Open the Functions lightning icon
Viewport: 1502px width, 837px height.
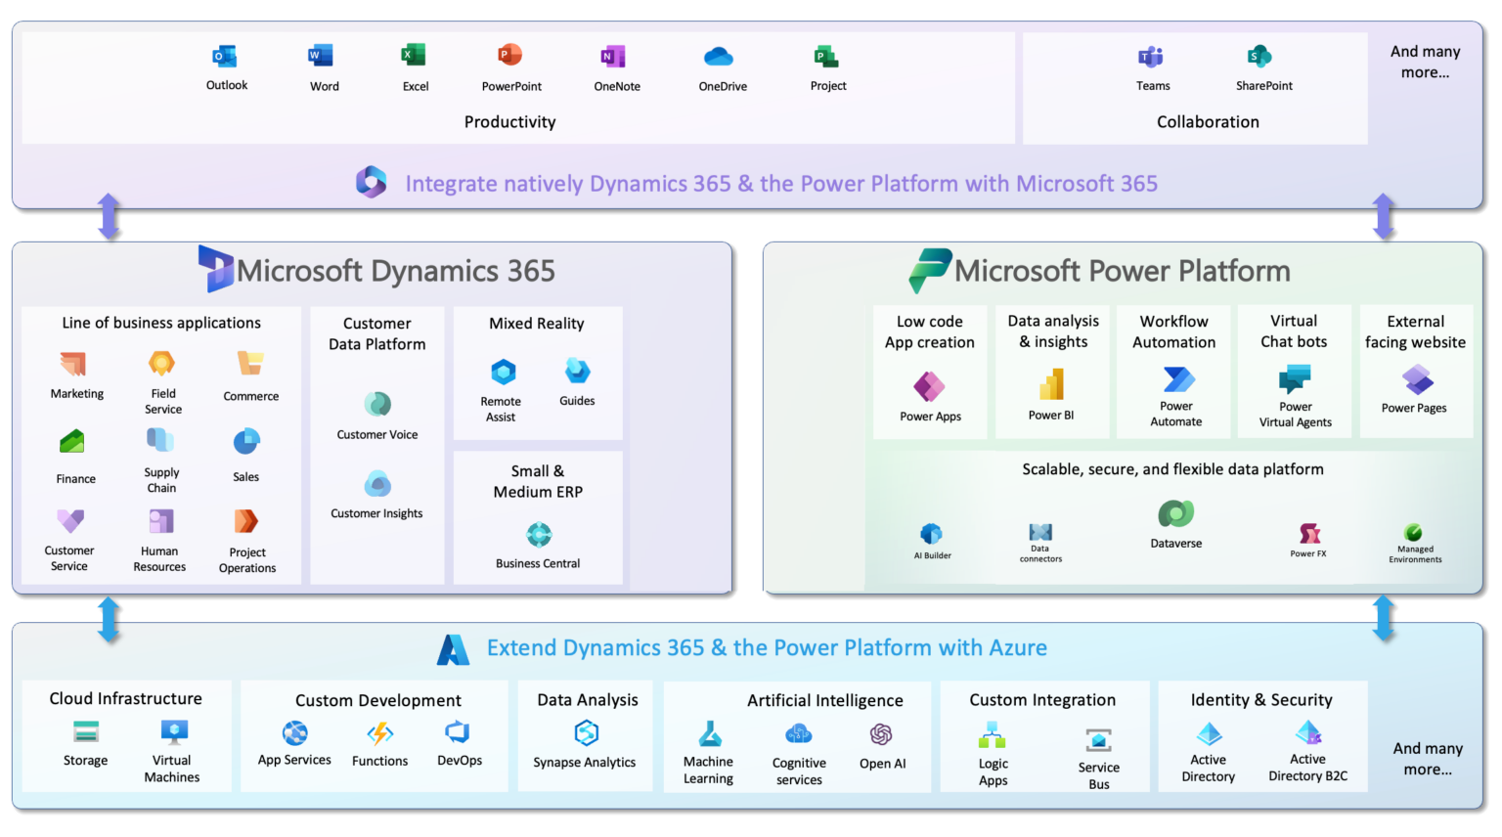pyautogui.click(x=380, y=732)
